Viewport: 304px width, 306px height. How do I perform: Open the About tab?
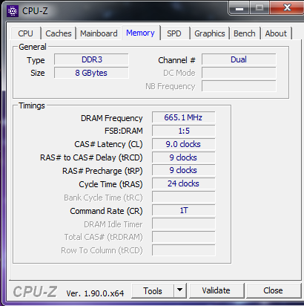[x=276, y=33]
